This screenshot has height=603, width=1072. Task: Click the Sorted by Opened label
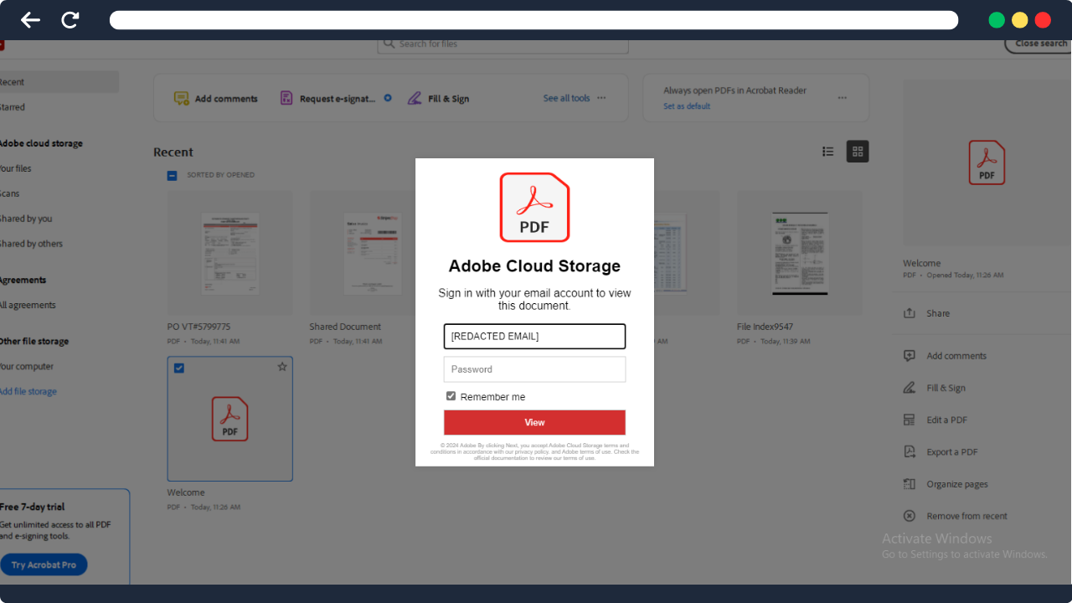[220, 175]
